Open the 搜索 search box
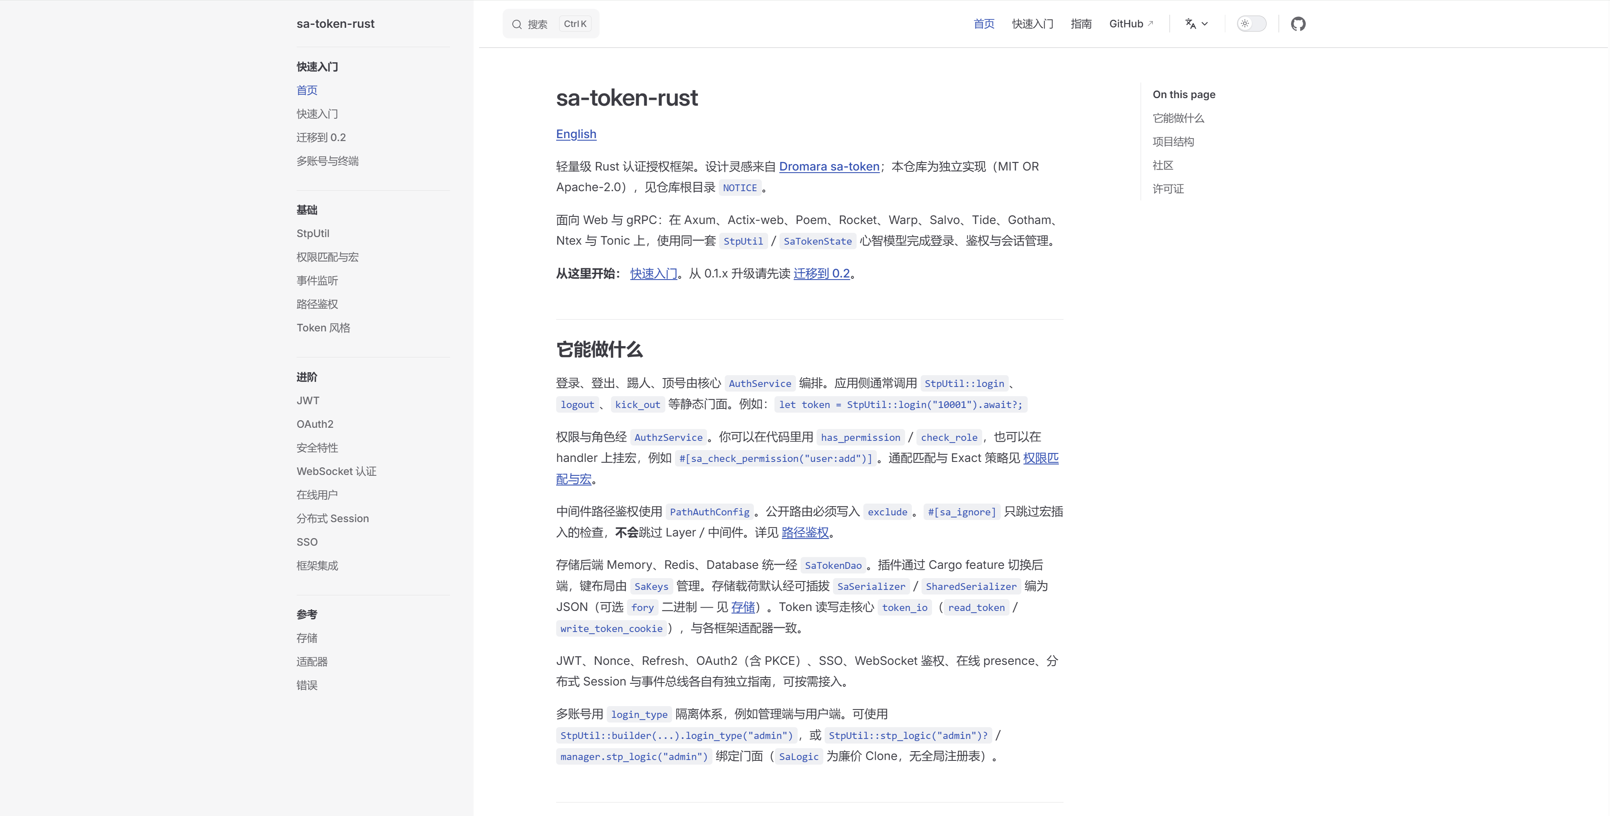The height and width of the screenshot is (816, 1610). click(x=551, y=24)
